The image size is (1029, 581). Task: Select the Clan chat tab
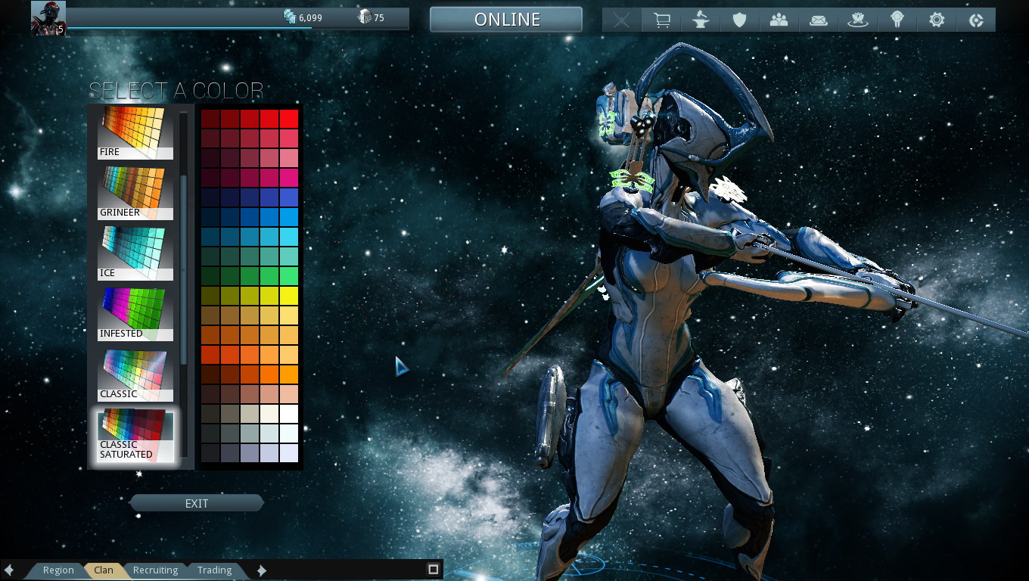(x=104, y=570)
